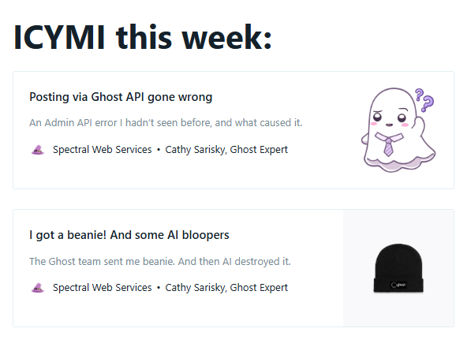The width and height of the screenshot is (471, 347).
Task: Open the 'I got a beanie! And some AI bloopers' title
Action: (129, 235)
